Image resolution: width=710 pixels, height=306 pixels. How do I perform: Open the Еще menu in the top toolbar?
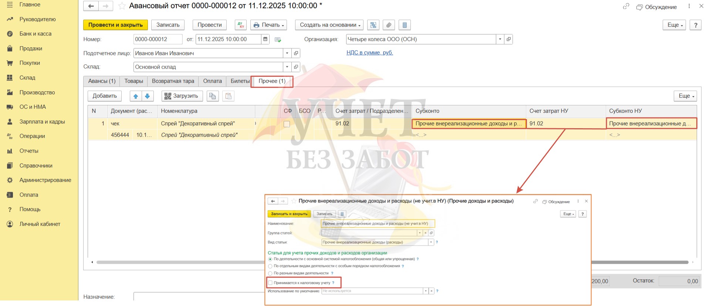[x=675, y=25]
